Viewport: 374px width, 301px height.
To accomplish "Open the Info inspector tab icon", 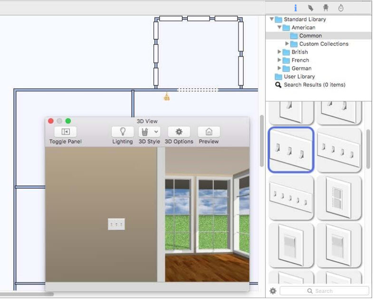I will point(296,8).
